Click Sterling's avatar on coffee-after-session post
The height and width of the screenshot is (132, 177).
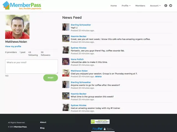(x=66, y=84)
